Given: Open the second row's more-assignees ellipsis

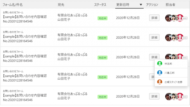Looking at the screenshot, I should pyautogui.click(x=185, y=38).
